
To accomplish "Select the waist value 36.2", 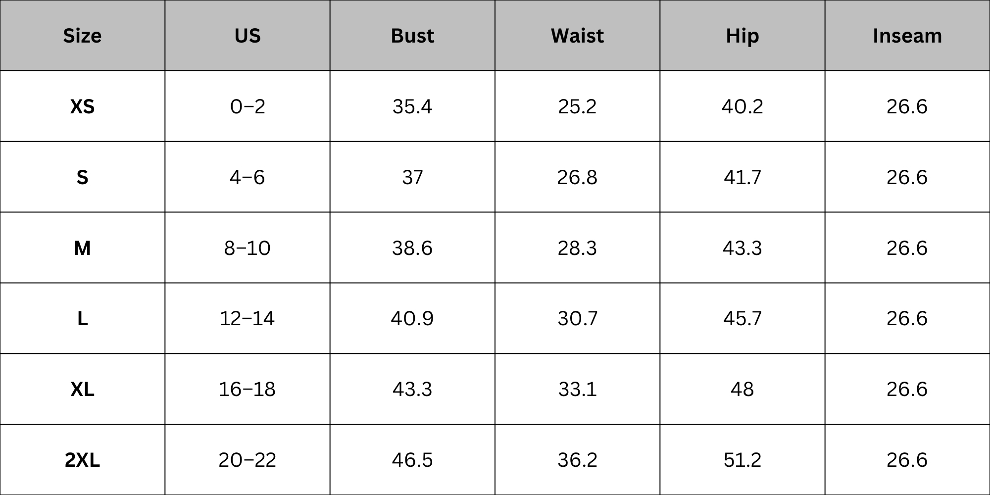I will coord(577,460).
